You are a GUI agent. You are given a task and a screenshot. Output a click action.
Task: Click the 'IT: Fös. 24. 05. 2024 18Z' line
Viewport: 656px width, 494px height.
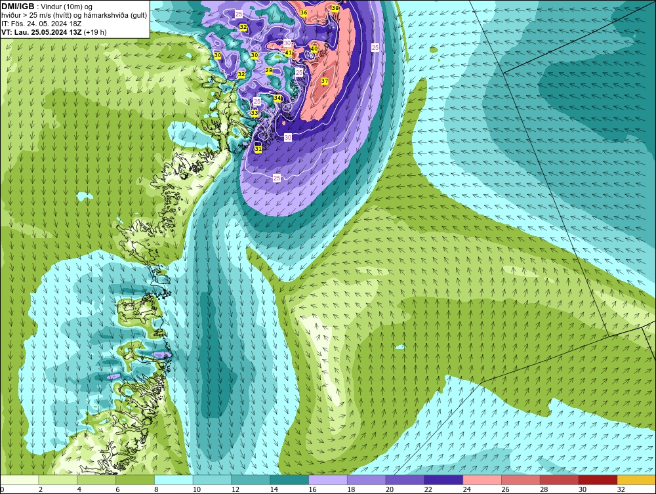pyautogui.click(x=41, y=24)
